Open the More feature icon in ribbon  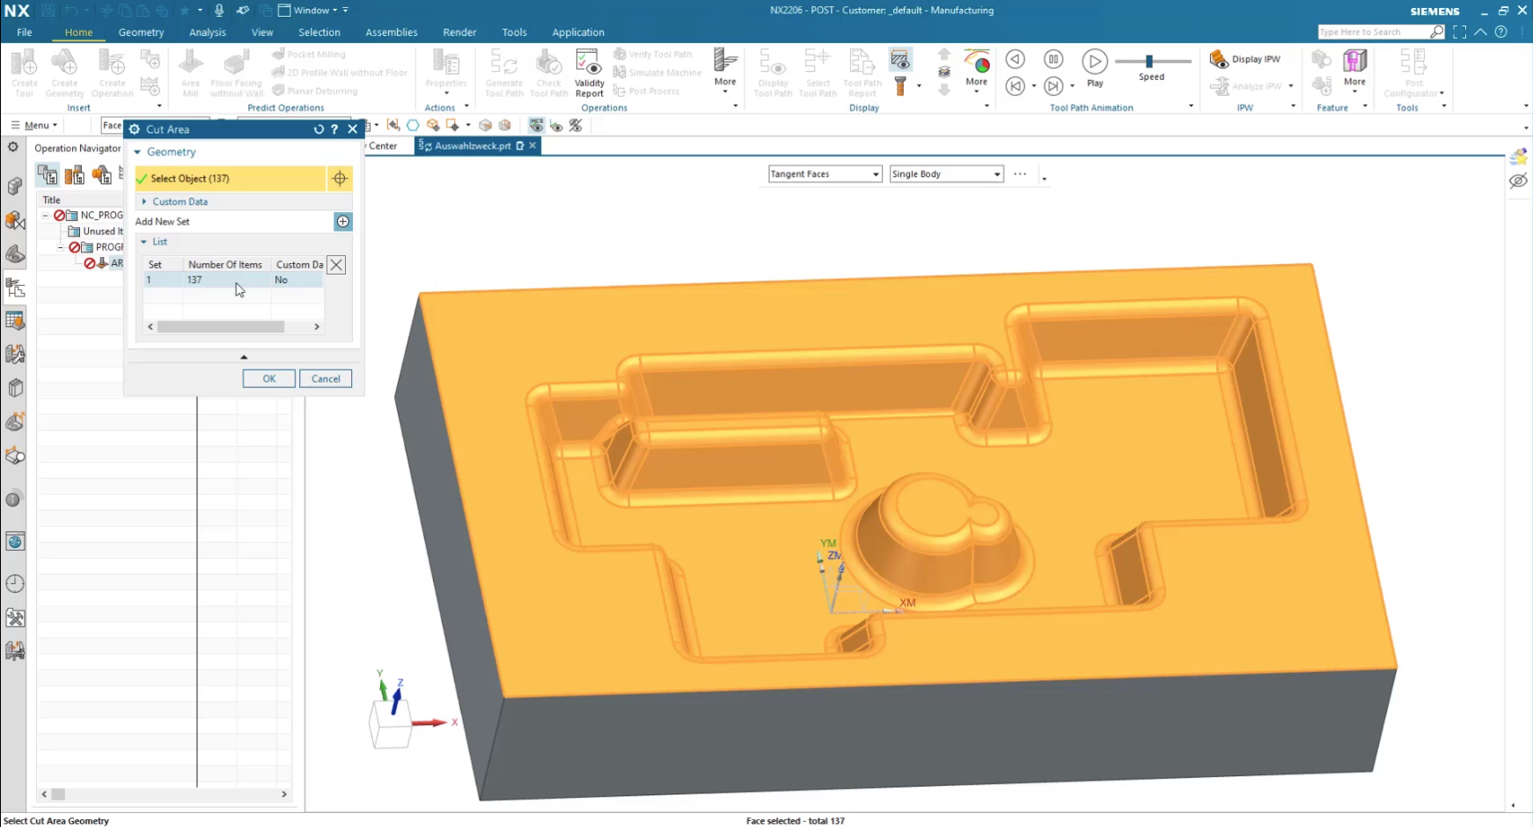tap(1354, 68)
